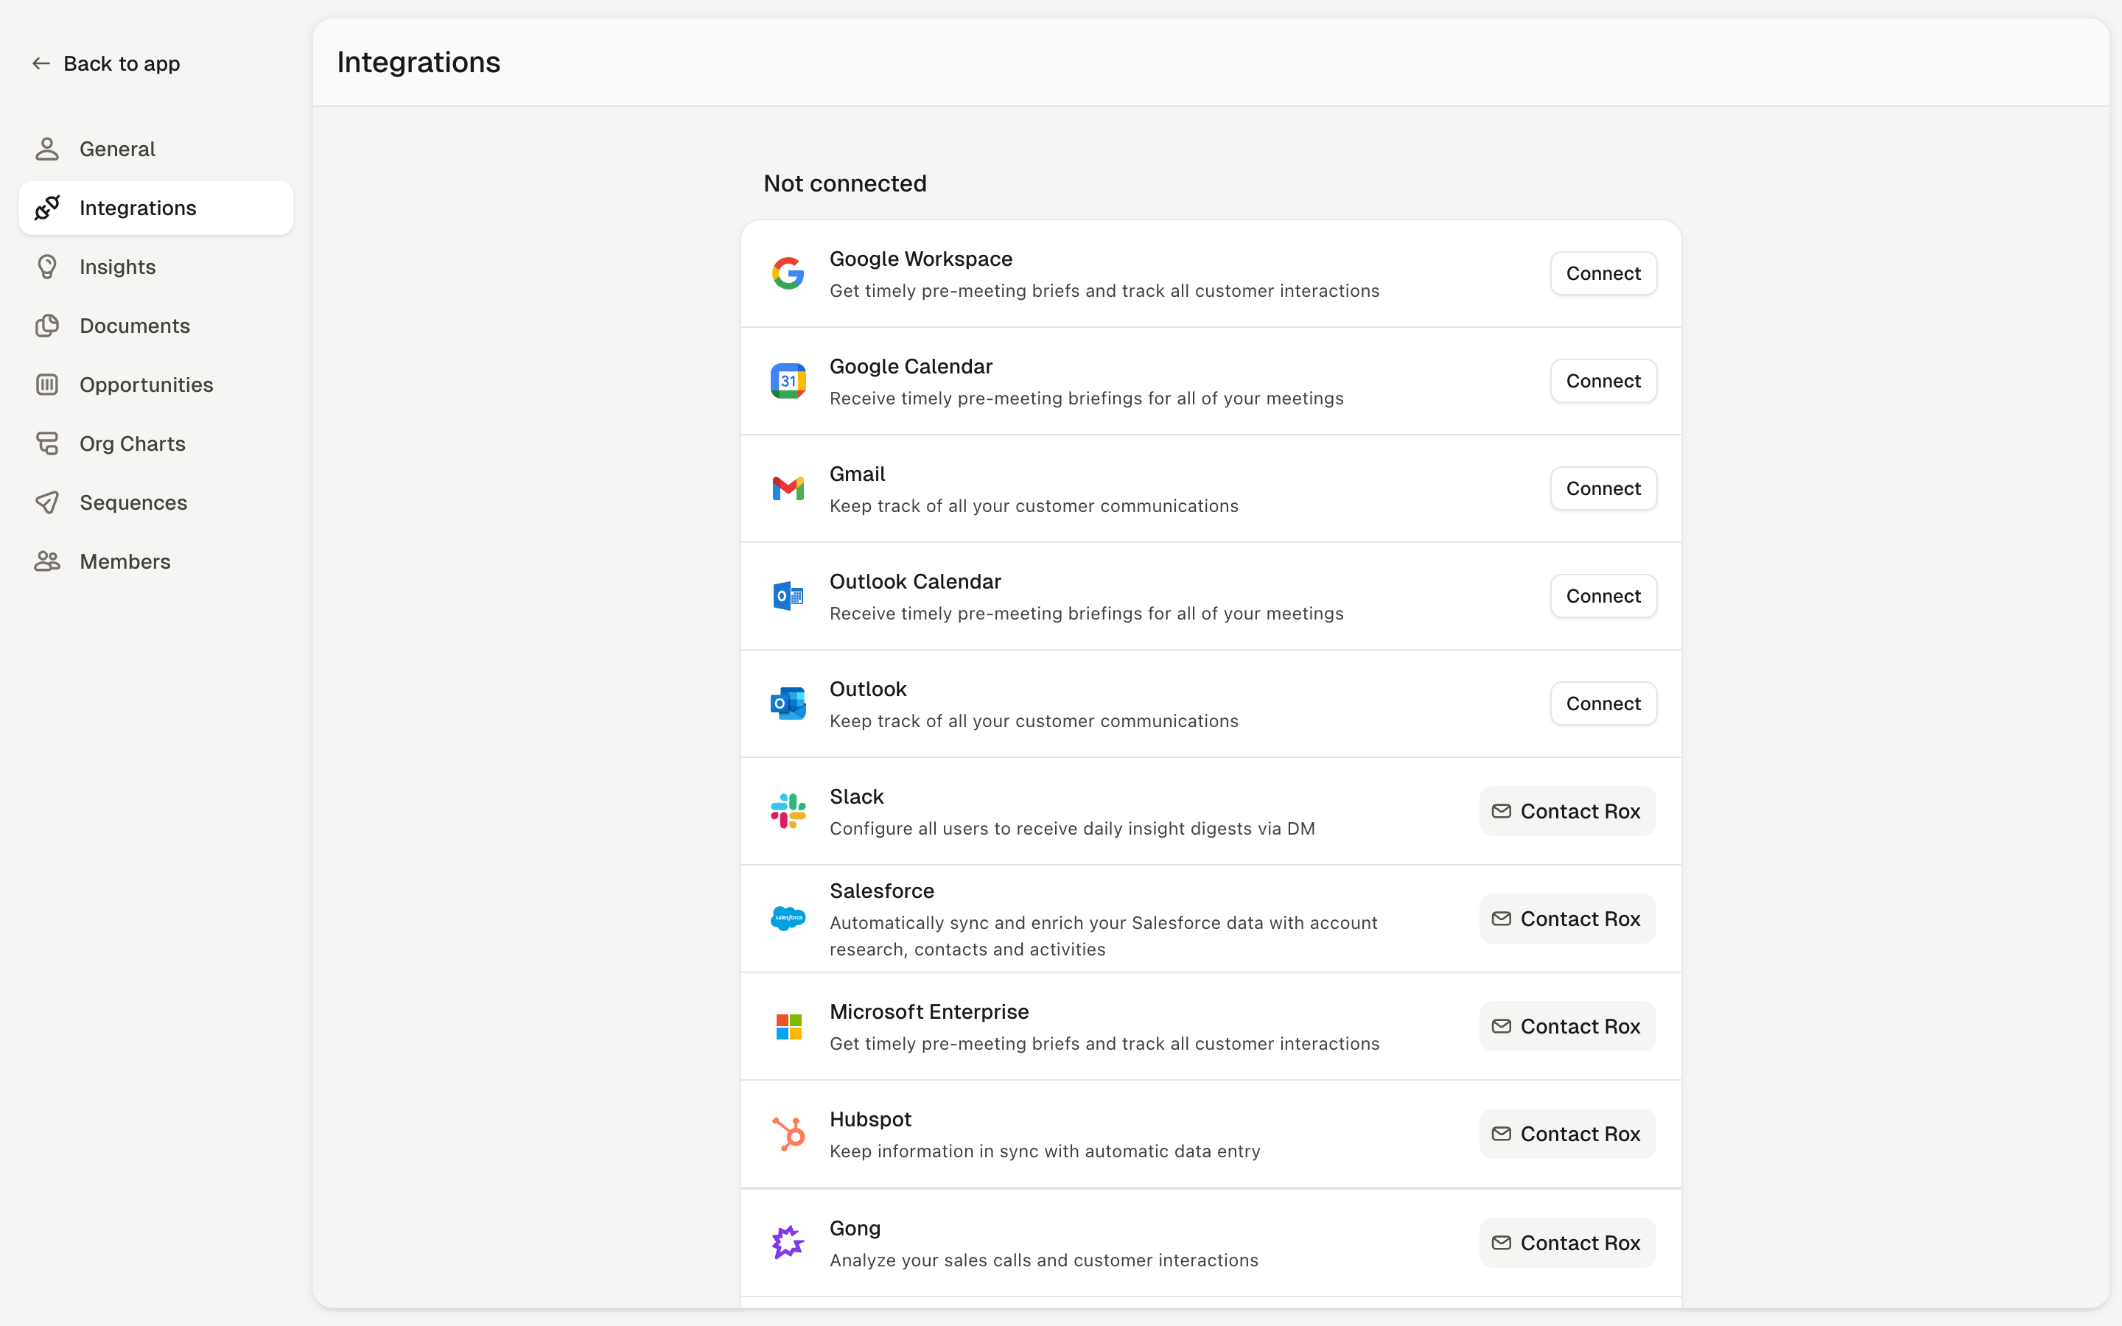Connect Gmail integration
Screen dimensions: 2122x1326
(1603, 488)
